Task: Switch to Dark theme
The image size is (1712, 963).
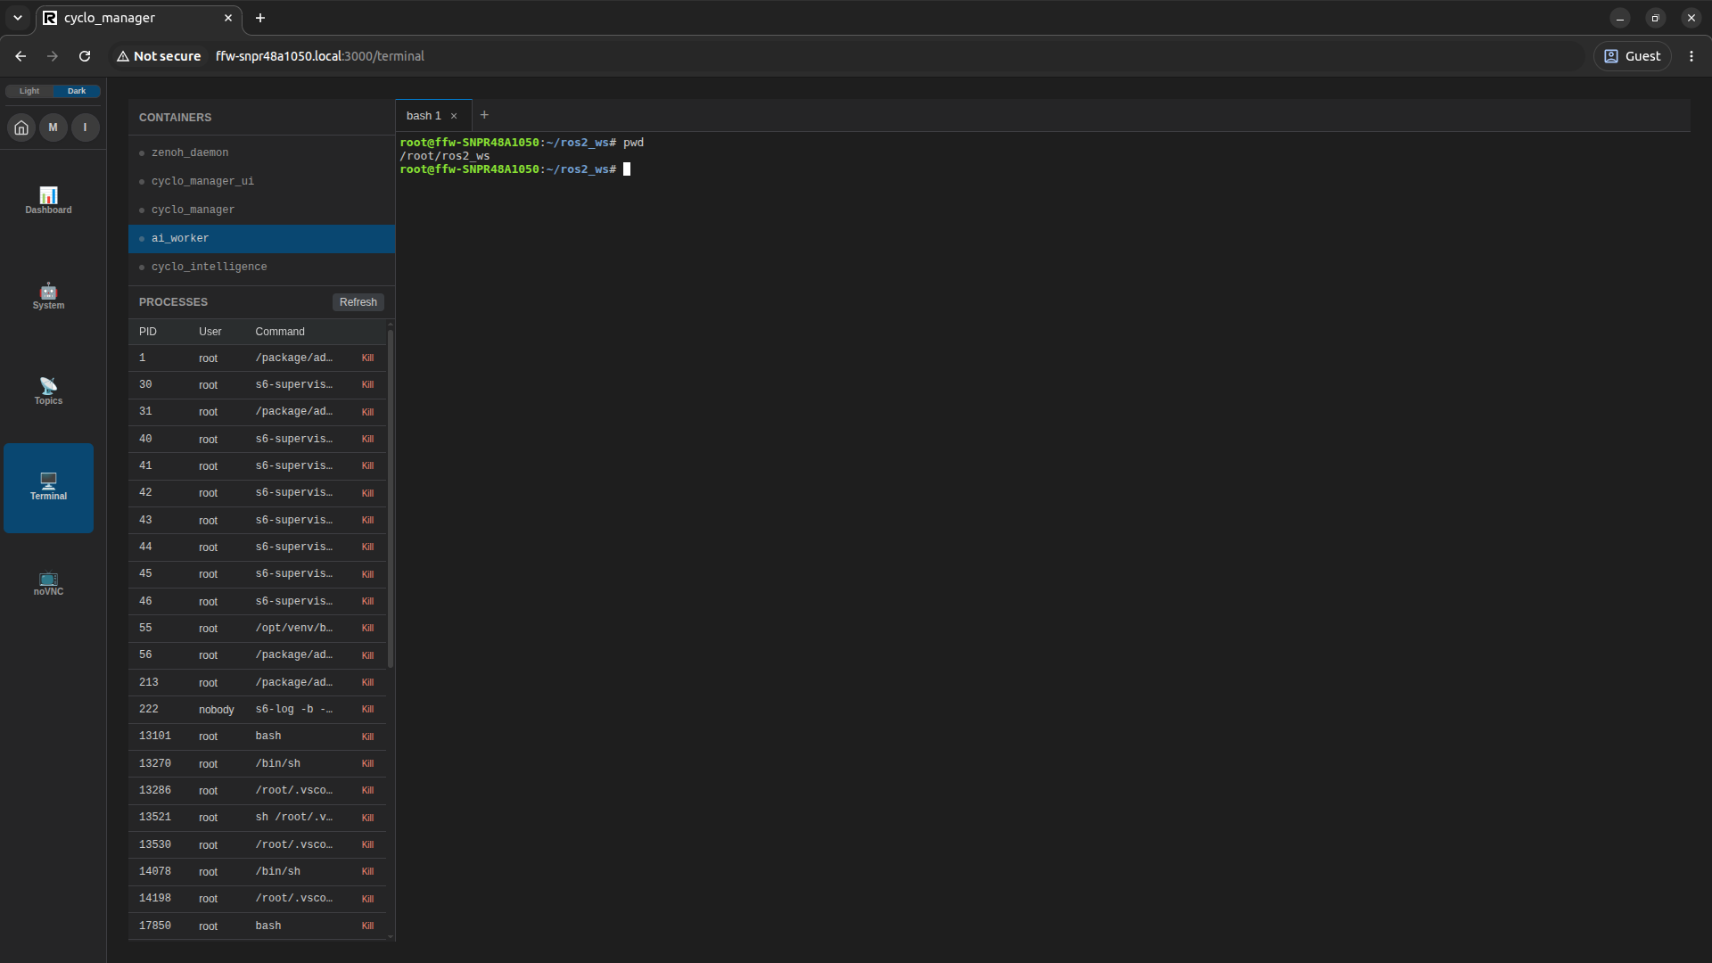Action: pyautogui.click(x=77, y=91)
